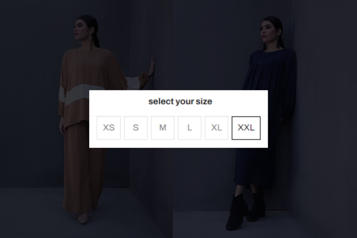Choose the XL size option
This screenshot has height=238, width=357.
coord(216,128)
